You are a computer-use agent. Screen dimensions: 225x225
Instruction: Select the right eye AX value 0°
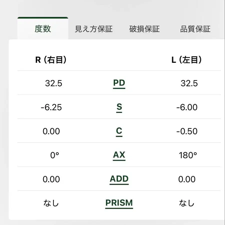[54, 155]
